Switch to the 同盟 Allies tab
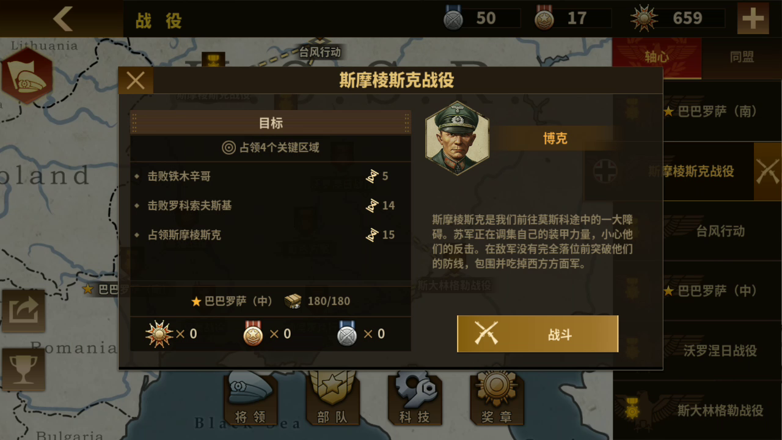This screenshot has width=782, height=440. pyautogui.click(x=742, y=57)
